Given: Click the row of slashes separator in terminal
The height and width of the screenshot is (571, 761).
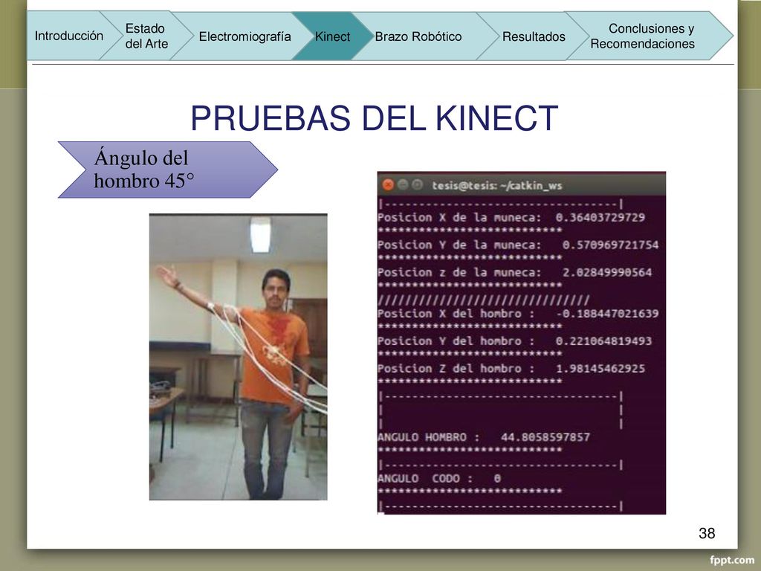Looking at the screenshot, I should pyautogui.click(x=483, y=300).
